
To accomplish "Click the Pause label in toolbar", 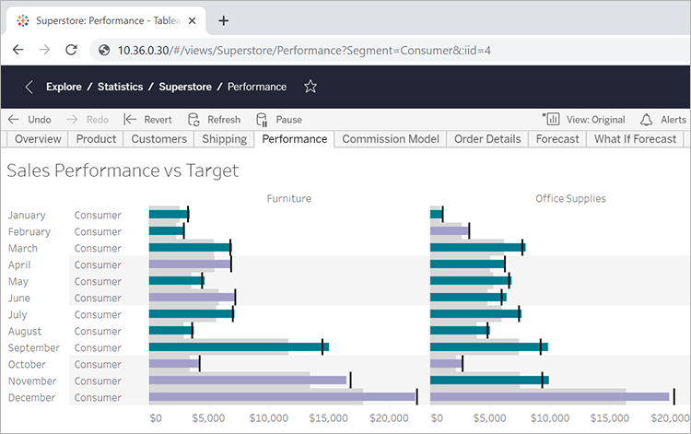I will coord(288,120).
